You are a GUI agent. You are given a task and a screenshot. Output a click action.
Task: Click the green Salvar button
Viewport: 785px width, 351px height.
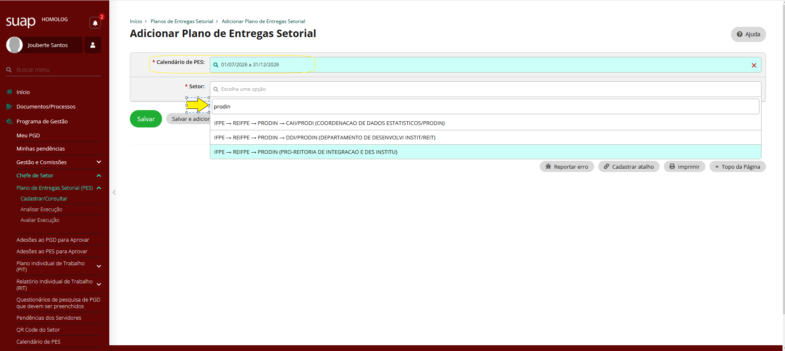[146, 119]
